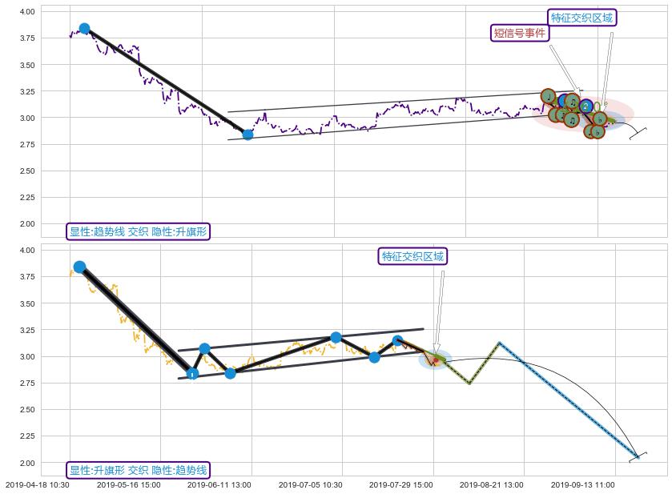This screenshot has height=494, width=672.
Task: Click the 特征交织区域 label in bottom chart
Action: coord(412,256)
